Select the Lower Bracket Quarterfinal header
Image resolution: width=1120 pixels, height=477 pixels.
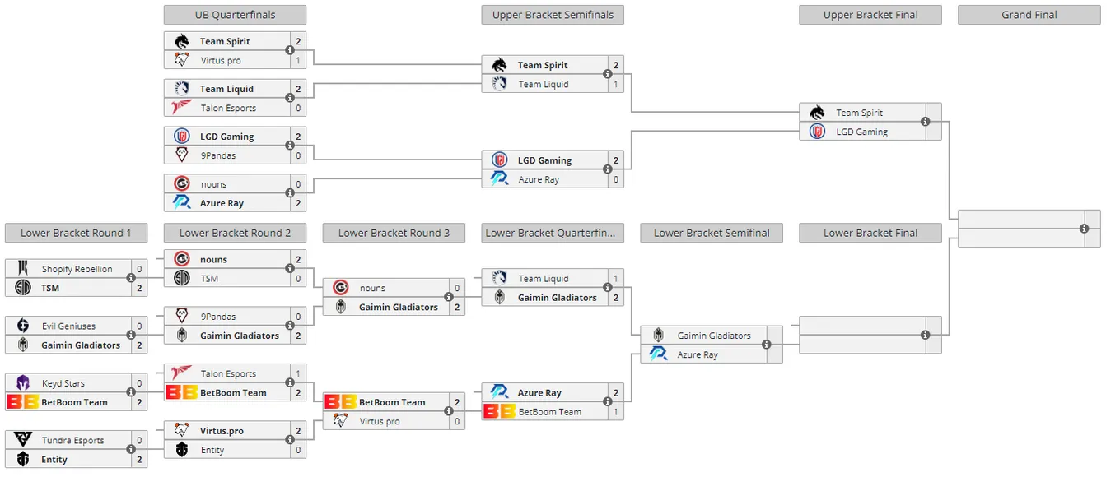click(x=553, y=233)
